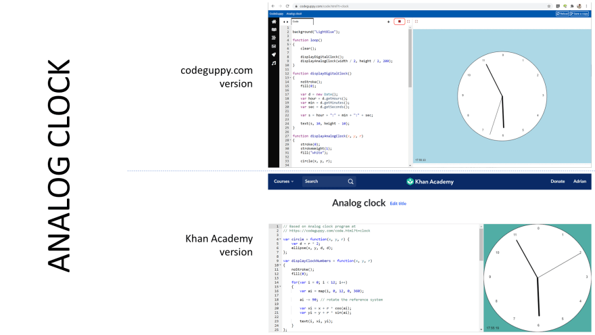
Task: Click the Home icon in codeguppy sidebar
Action: pyautogui.click(x=274, y=22)
